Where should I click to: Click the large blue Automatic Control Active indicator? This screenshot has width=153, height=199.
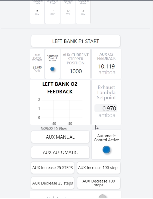[x=106, y=150]
